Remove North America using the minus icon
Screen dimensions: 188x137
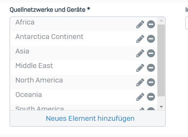151,82
